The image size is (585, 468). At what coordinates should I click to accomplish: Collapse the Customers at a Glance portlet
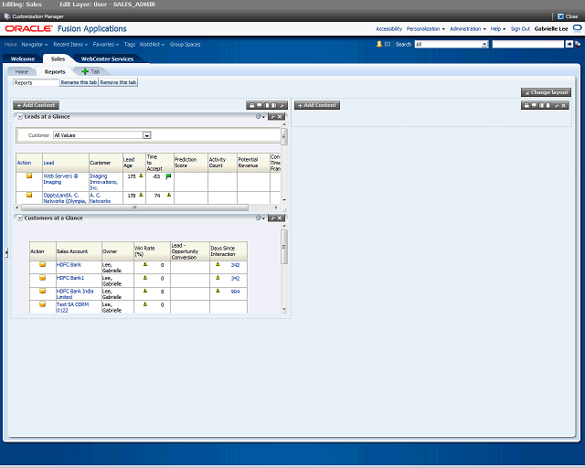pos(20,218)
